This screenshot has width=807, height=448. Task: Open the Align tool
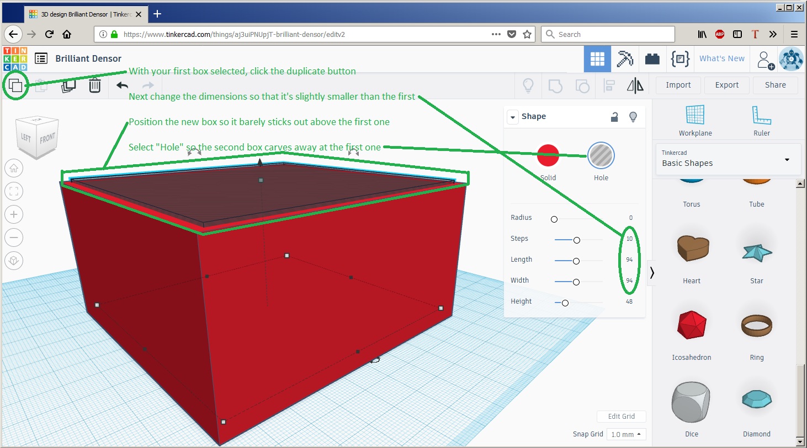pos(609,85)
